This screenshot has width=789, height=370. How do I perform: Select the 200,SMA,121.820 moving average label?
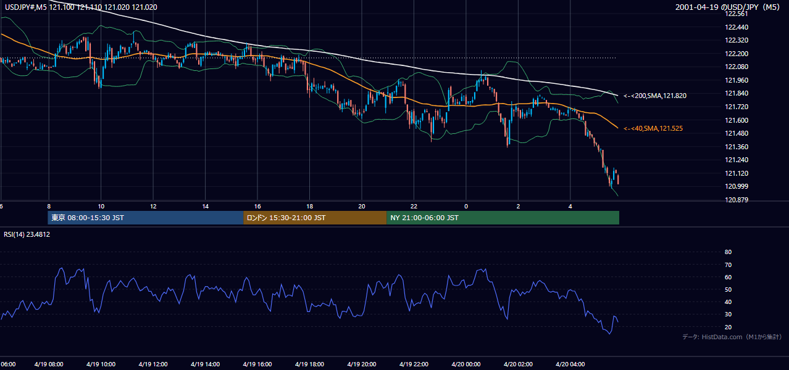[655, 96]
